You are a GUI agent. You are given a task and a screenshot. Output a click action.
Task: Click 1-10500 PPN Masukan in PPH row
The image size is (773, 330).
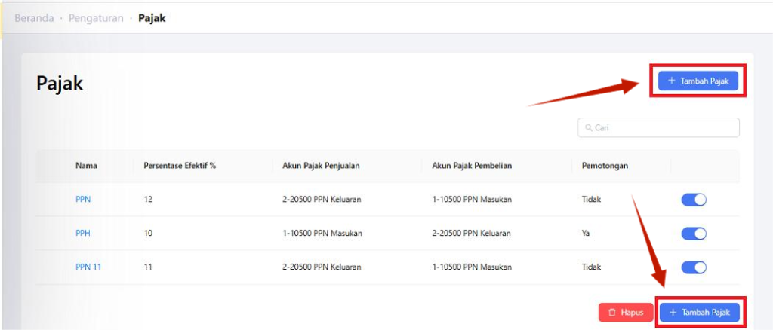click(322, 234)
